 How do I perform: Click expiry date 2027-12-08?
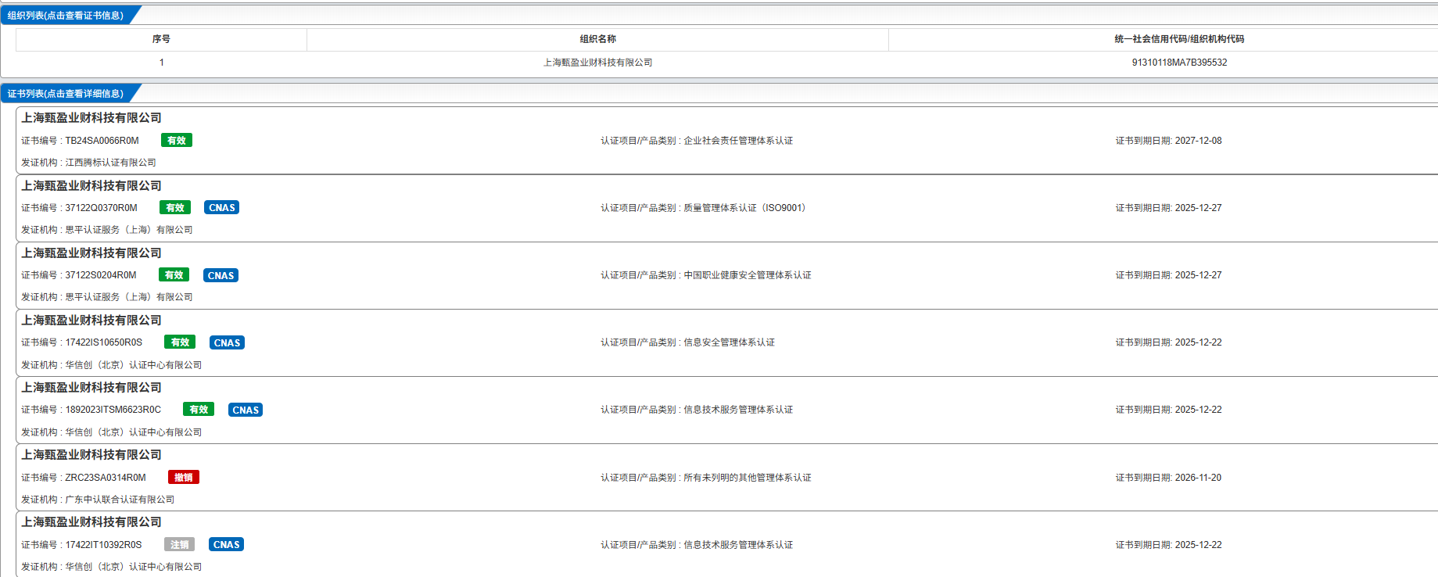coord(1198,141)
